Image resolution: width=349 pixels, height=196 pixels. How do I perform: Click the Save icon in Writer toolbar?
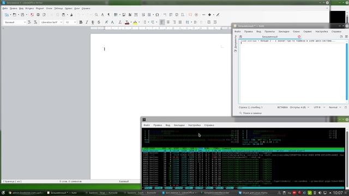[x=22, y=15]
